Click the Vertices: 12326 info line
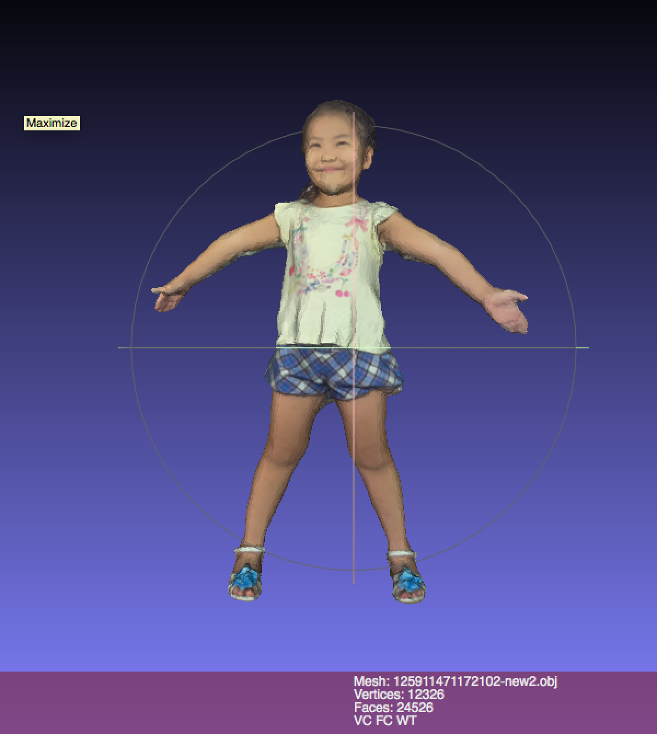Image resolution: width=657 pixels, height=734 pixels. [x=399, y=695]
